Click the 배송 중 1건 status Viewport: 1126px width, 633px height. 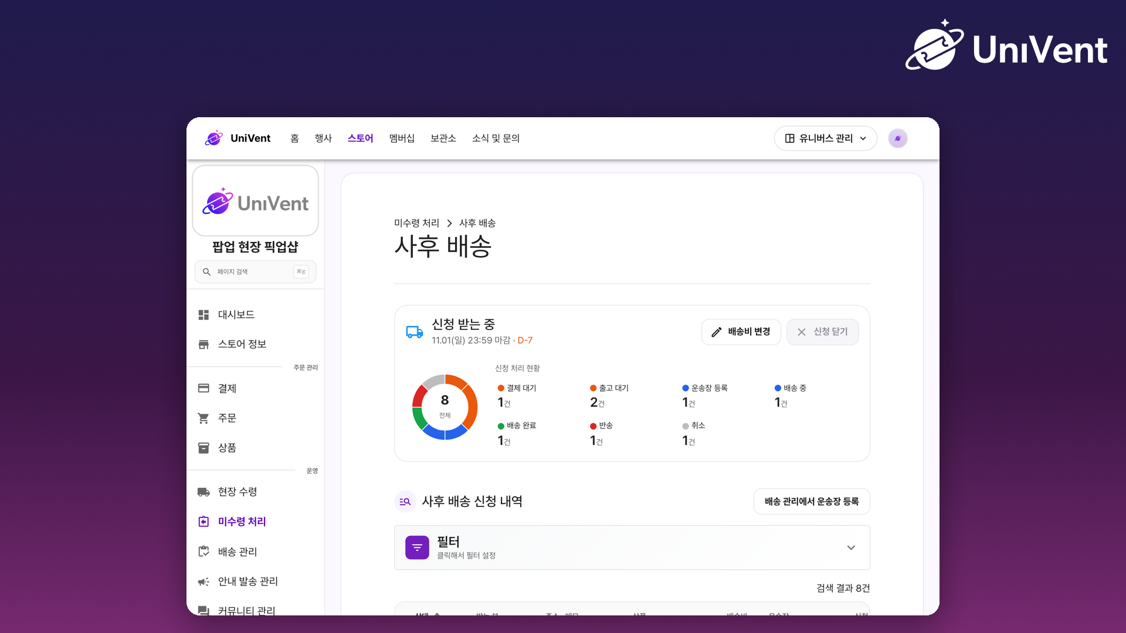[790, 396]
